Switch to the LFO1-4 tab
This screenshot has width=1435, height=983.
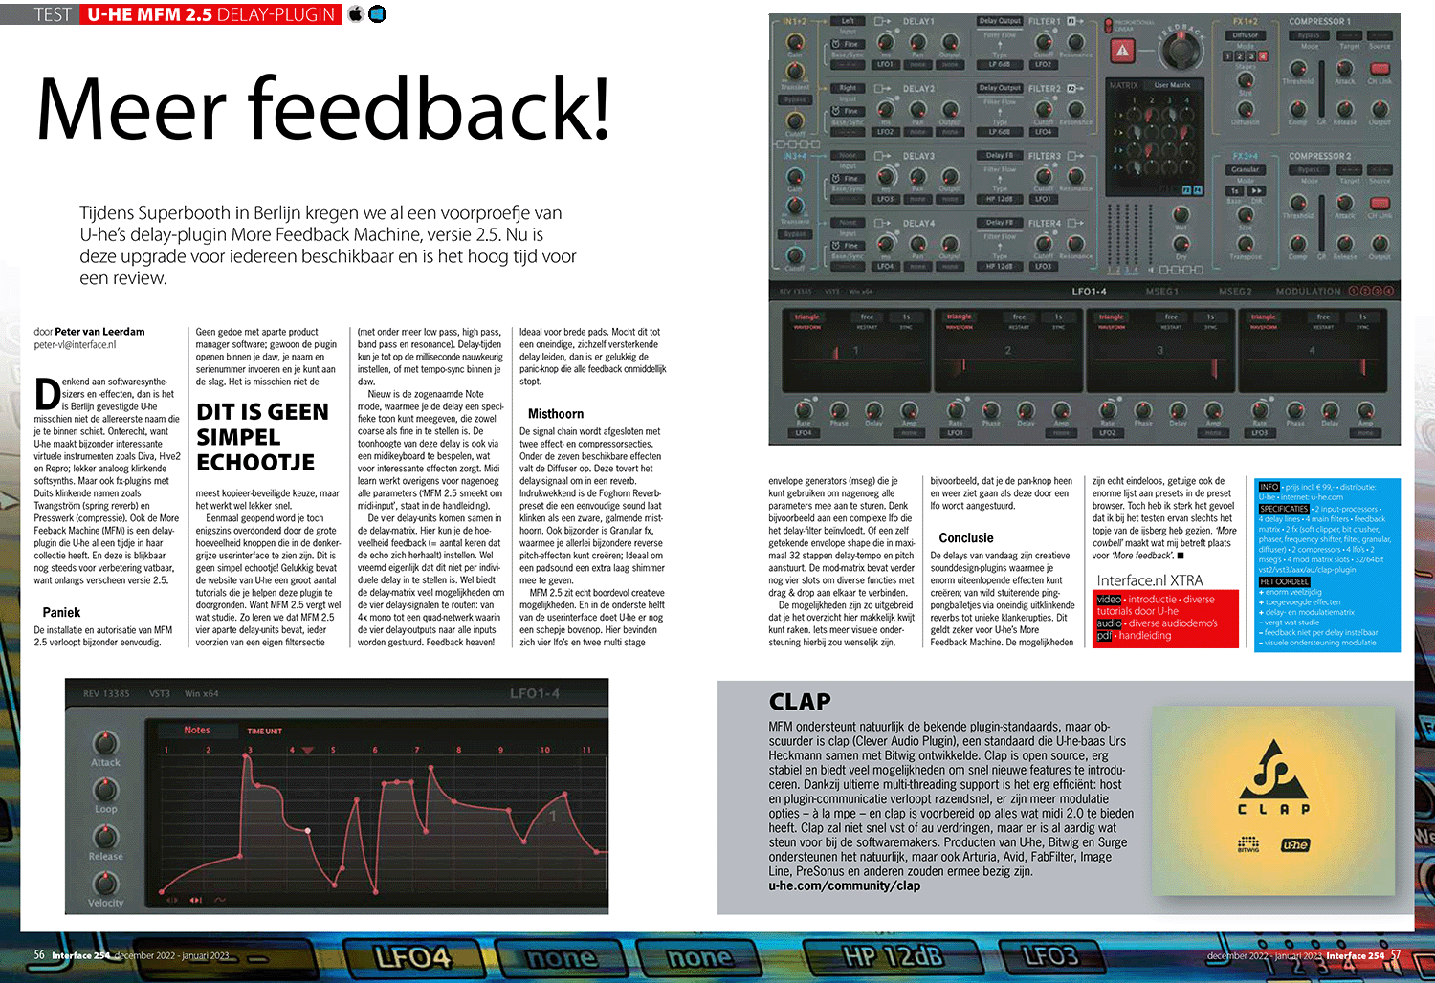coord(1089,291)
